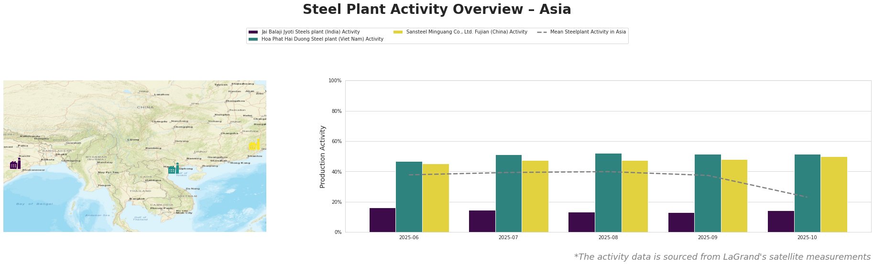Click the chart title Steel Plant Activity Overview

[x=437, y=10]
